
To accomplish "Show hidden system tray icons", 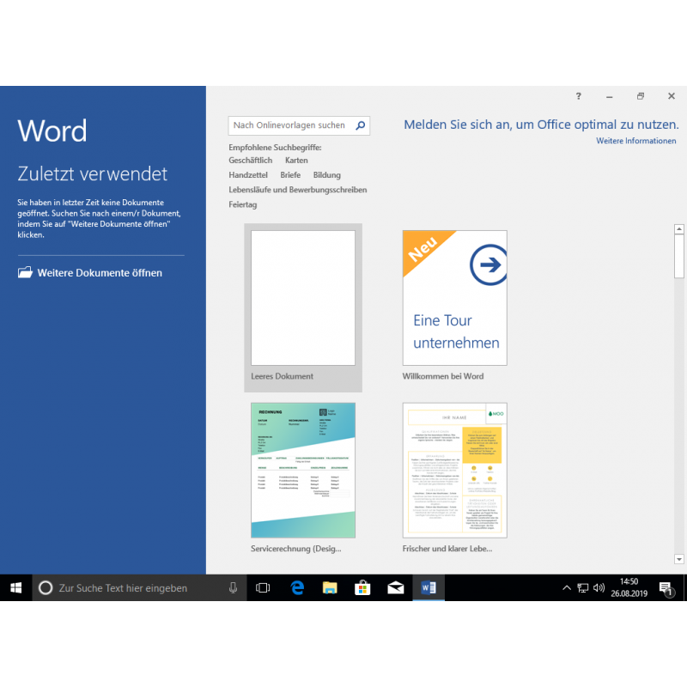I will pyautogui.click(x=566, y=588).
